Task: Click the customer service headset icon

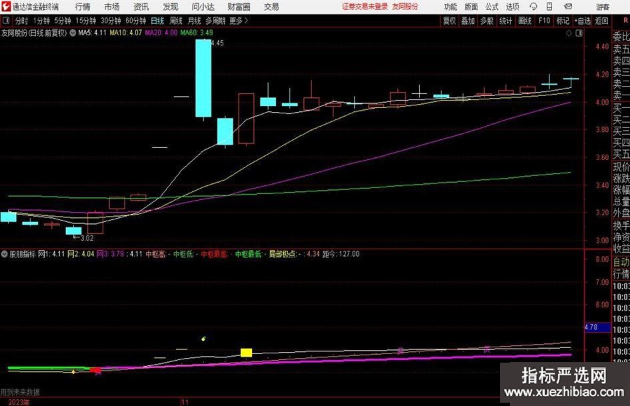Action: (x=533, y=7)
